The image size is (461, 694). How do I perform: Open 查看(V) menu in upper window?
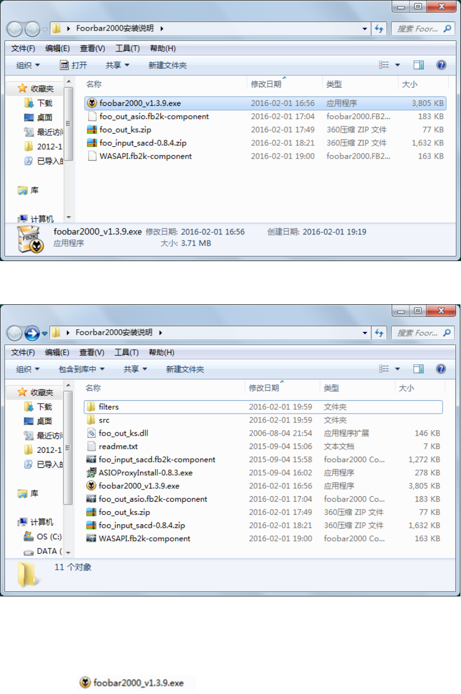click(x=91, y=48)
